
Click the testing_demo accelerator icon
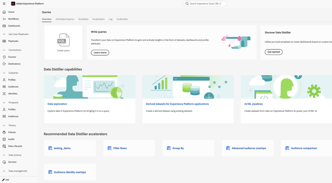pos(50,148)
